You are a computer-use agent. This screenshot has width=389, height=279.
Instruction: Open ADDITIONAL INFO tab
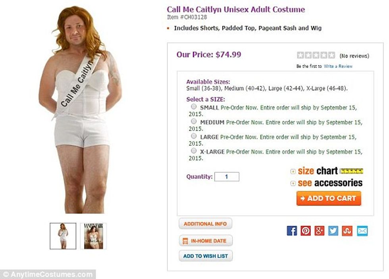click(x=205, y=224)
